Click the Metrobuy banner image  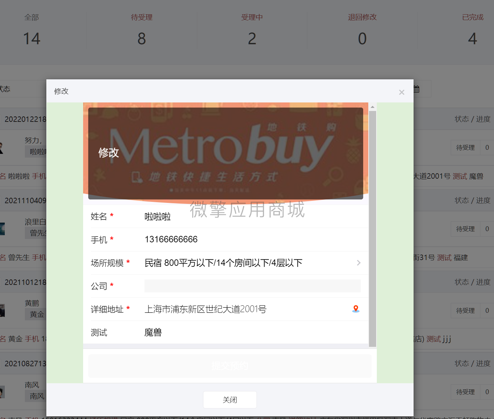click(226, 153)
